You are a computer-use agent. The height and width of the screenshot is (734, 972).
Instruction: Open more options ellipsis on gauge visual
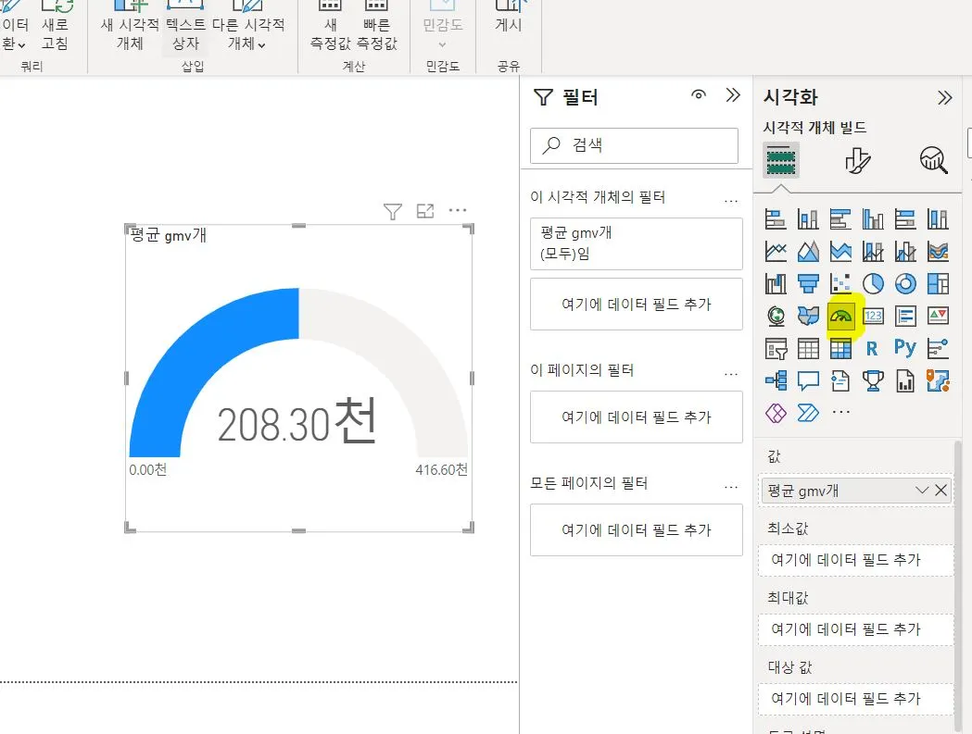click(x=458, y=210)
